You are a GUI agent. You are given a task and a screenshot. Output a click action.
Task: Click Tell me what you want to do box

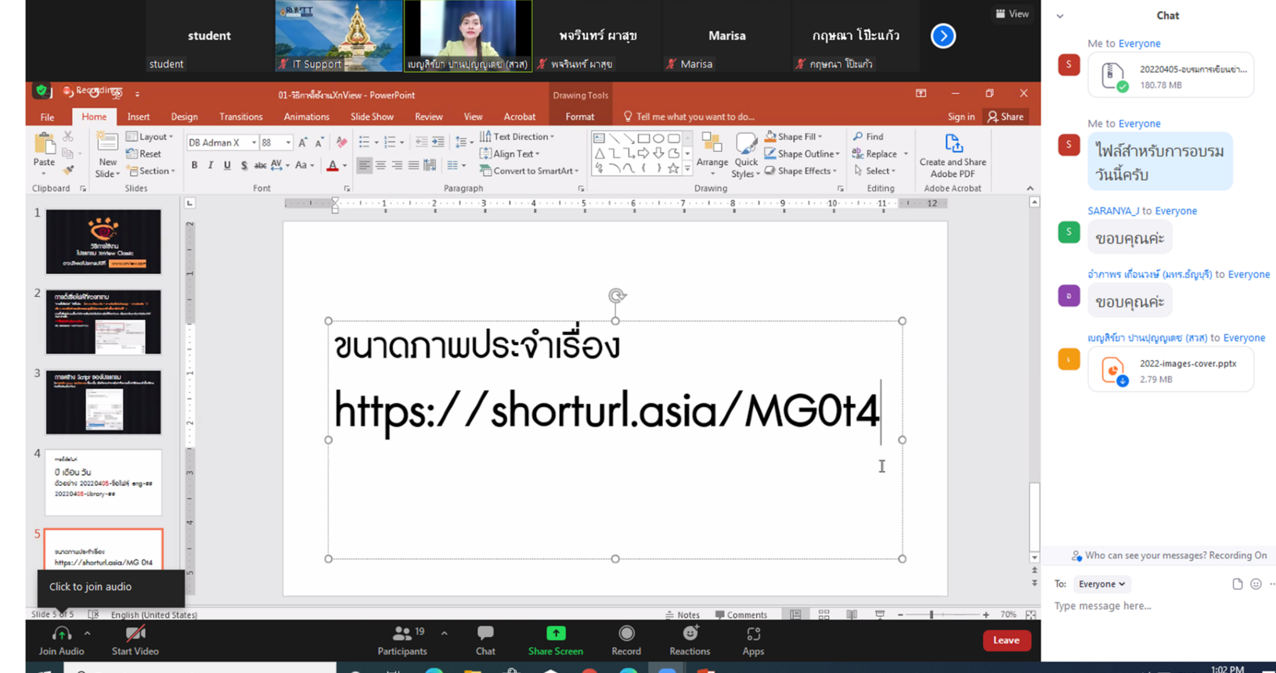coord(689,117)
